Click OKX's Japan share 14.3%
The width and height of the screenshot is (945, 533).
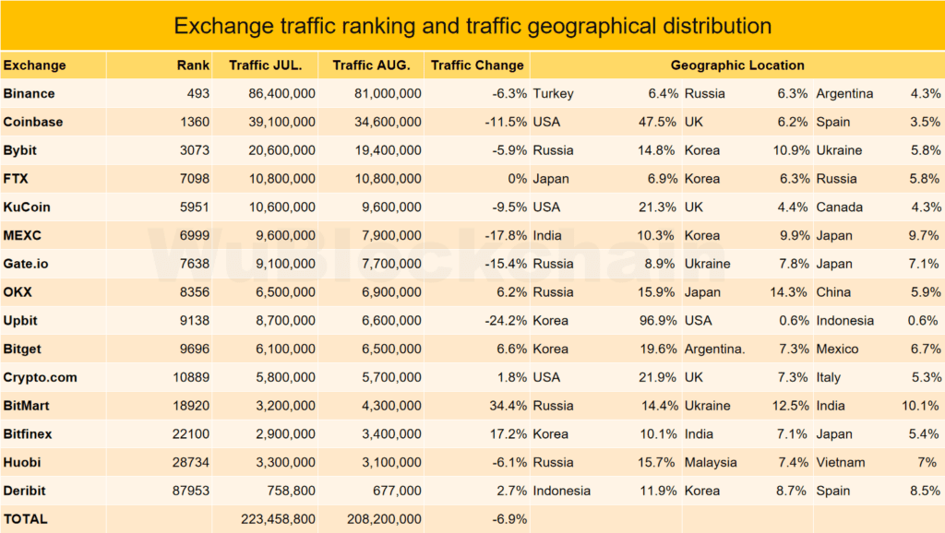point(788,291)
